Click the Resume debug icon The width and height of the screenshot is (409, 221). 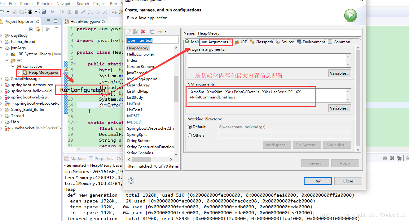pos(62,12)
